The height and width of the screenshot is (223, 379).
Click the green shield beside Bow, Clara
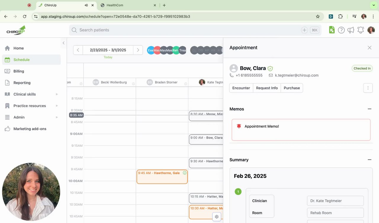click(270, 68)
